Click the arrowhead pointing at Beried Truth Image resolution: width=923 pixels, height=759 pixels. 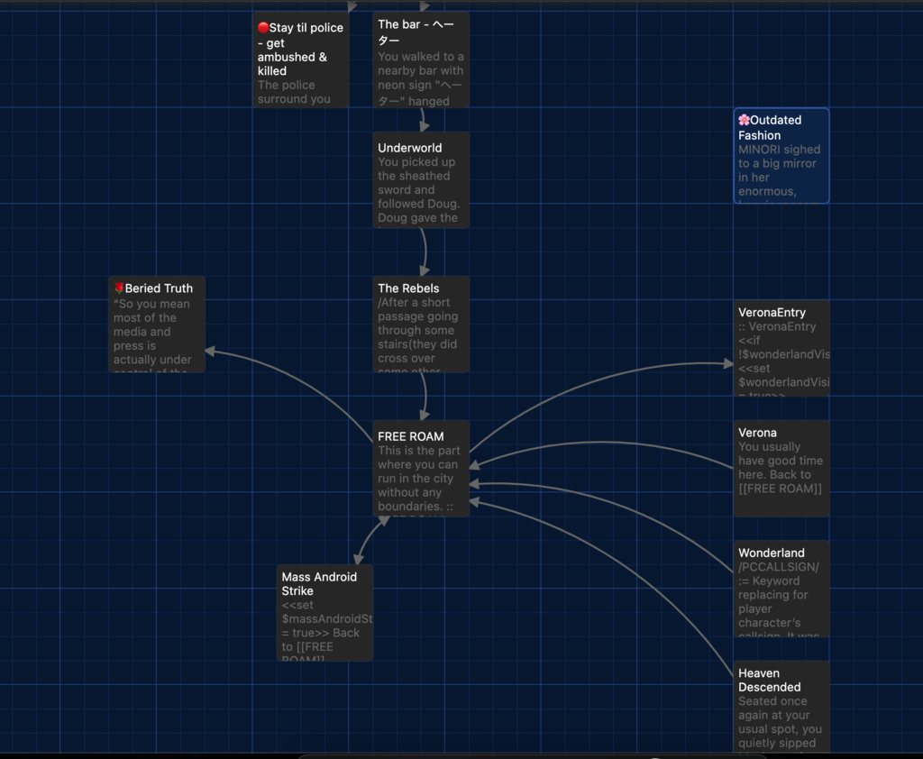[x=212, y=352]
